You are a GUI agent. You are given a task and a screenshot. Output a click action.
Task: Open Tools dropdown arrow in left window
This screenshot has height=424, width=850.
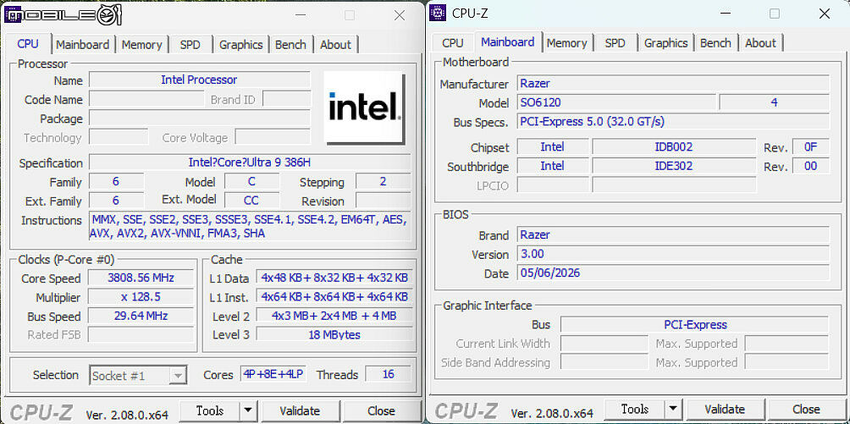pos(248,411)
